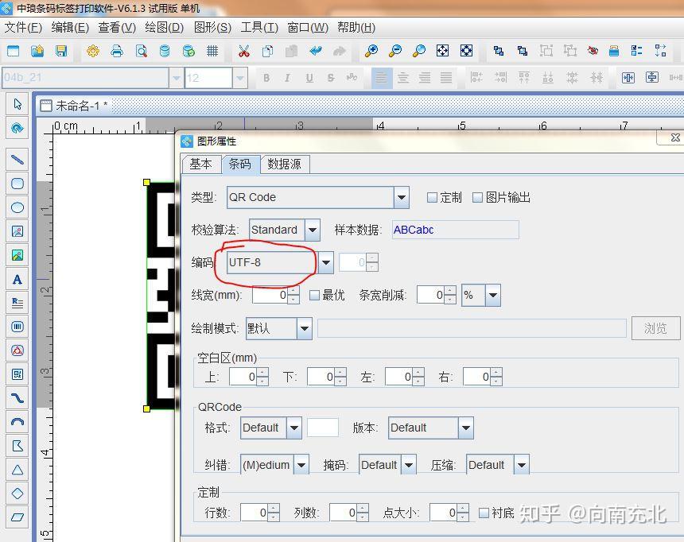684x542 pixels.
Task: Open the 文件(F) menu
Action: pyautogui.click(x=23, y=28)
